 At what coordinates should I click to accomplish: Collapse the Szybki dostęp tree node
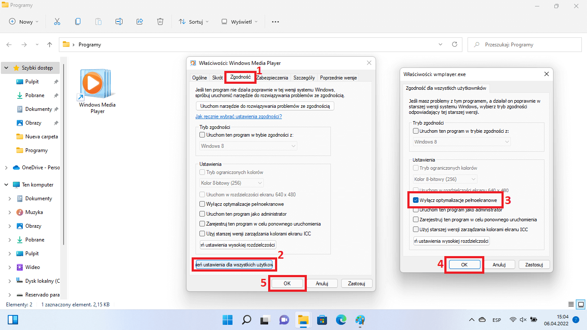coord(6,68)
